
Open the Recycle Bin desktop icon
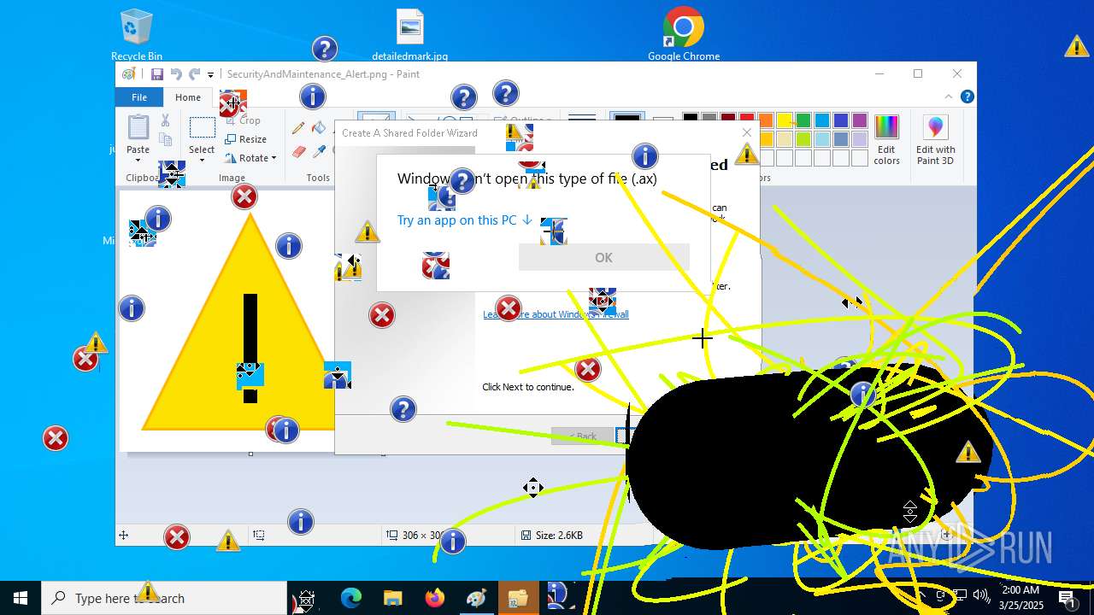point(136,34)
